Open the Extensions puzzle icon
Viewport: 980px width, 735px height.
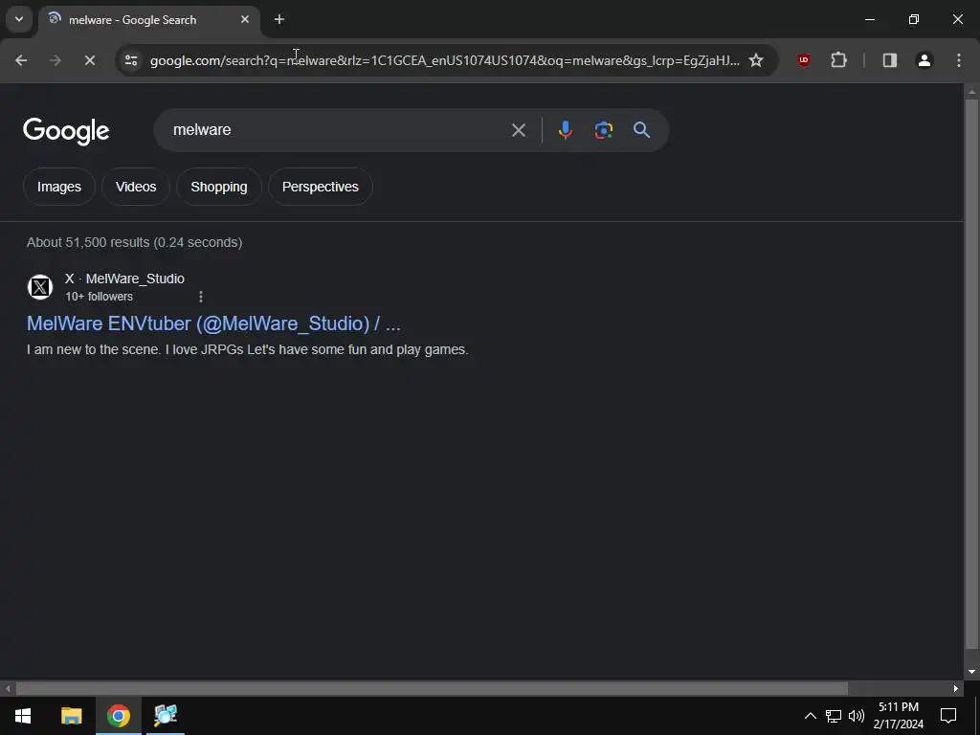838,60
